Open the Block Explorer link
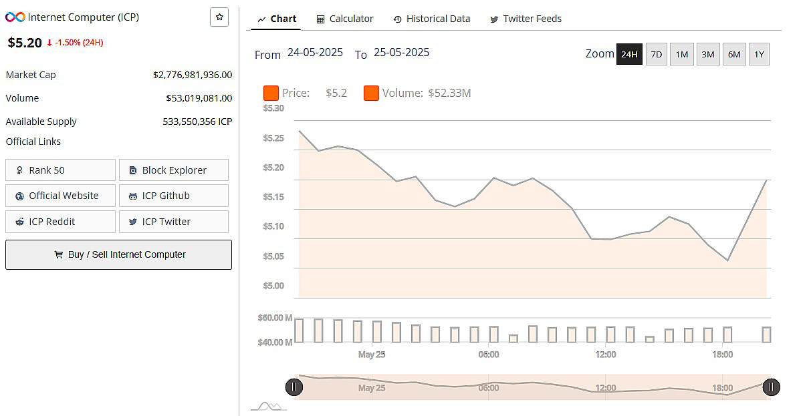The width and height of the screenshot is (807, 416). pyautogui.click(x=174, y=170)
